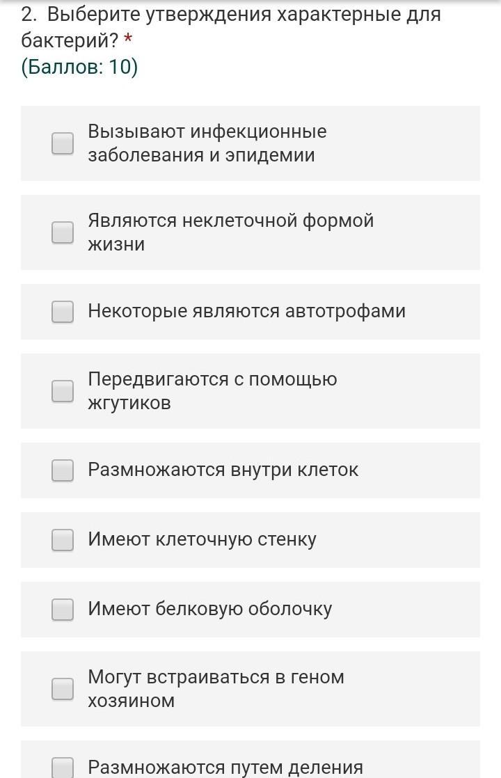The height and width of the screenshot is (778, 501).
Task: Tick 'Являются неклеточной формой жизни' checkbox
Action: pos(63,232)
